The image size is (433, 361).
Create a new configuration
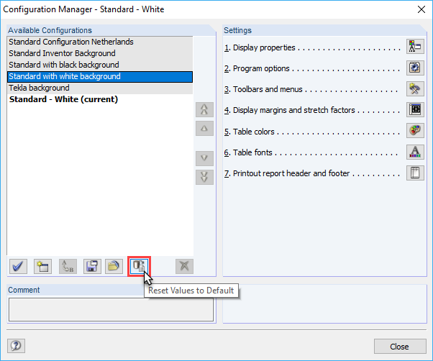tap(43, 266)
